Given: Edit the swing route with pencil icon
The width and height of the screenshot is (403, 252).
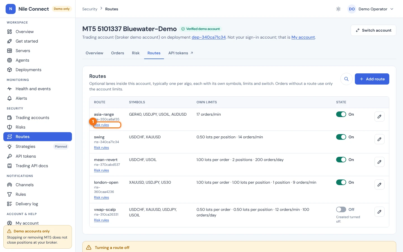Looking at the screenshot, I should coord(379,139).
